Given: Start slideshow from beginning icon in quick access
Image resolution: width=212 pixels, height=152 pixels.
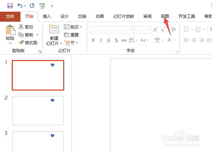Looking at the screenshot, I should (42, 6).
